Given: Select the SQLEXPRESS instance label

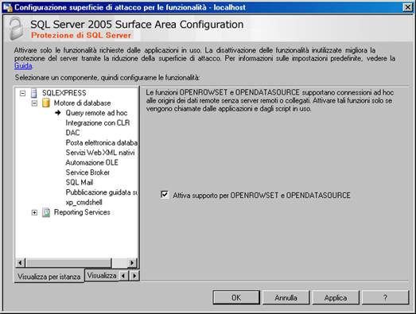Looking at the screenshot, I should coord(64,93).
